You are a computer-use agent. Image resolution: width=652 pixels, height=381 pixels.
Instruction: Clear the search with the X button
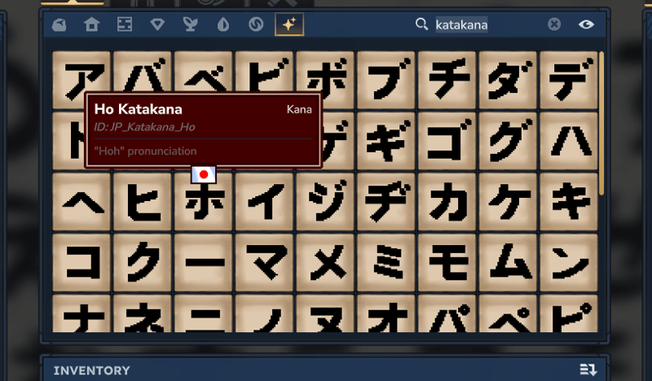pyautogui.click(x=554, y=24)
